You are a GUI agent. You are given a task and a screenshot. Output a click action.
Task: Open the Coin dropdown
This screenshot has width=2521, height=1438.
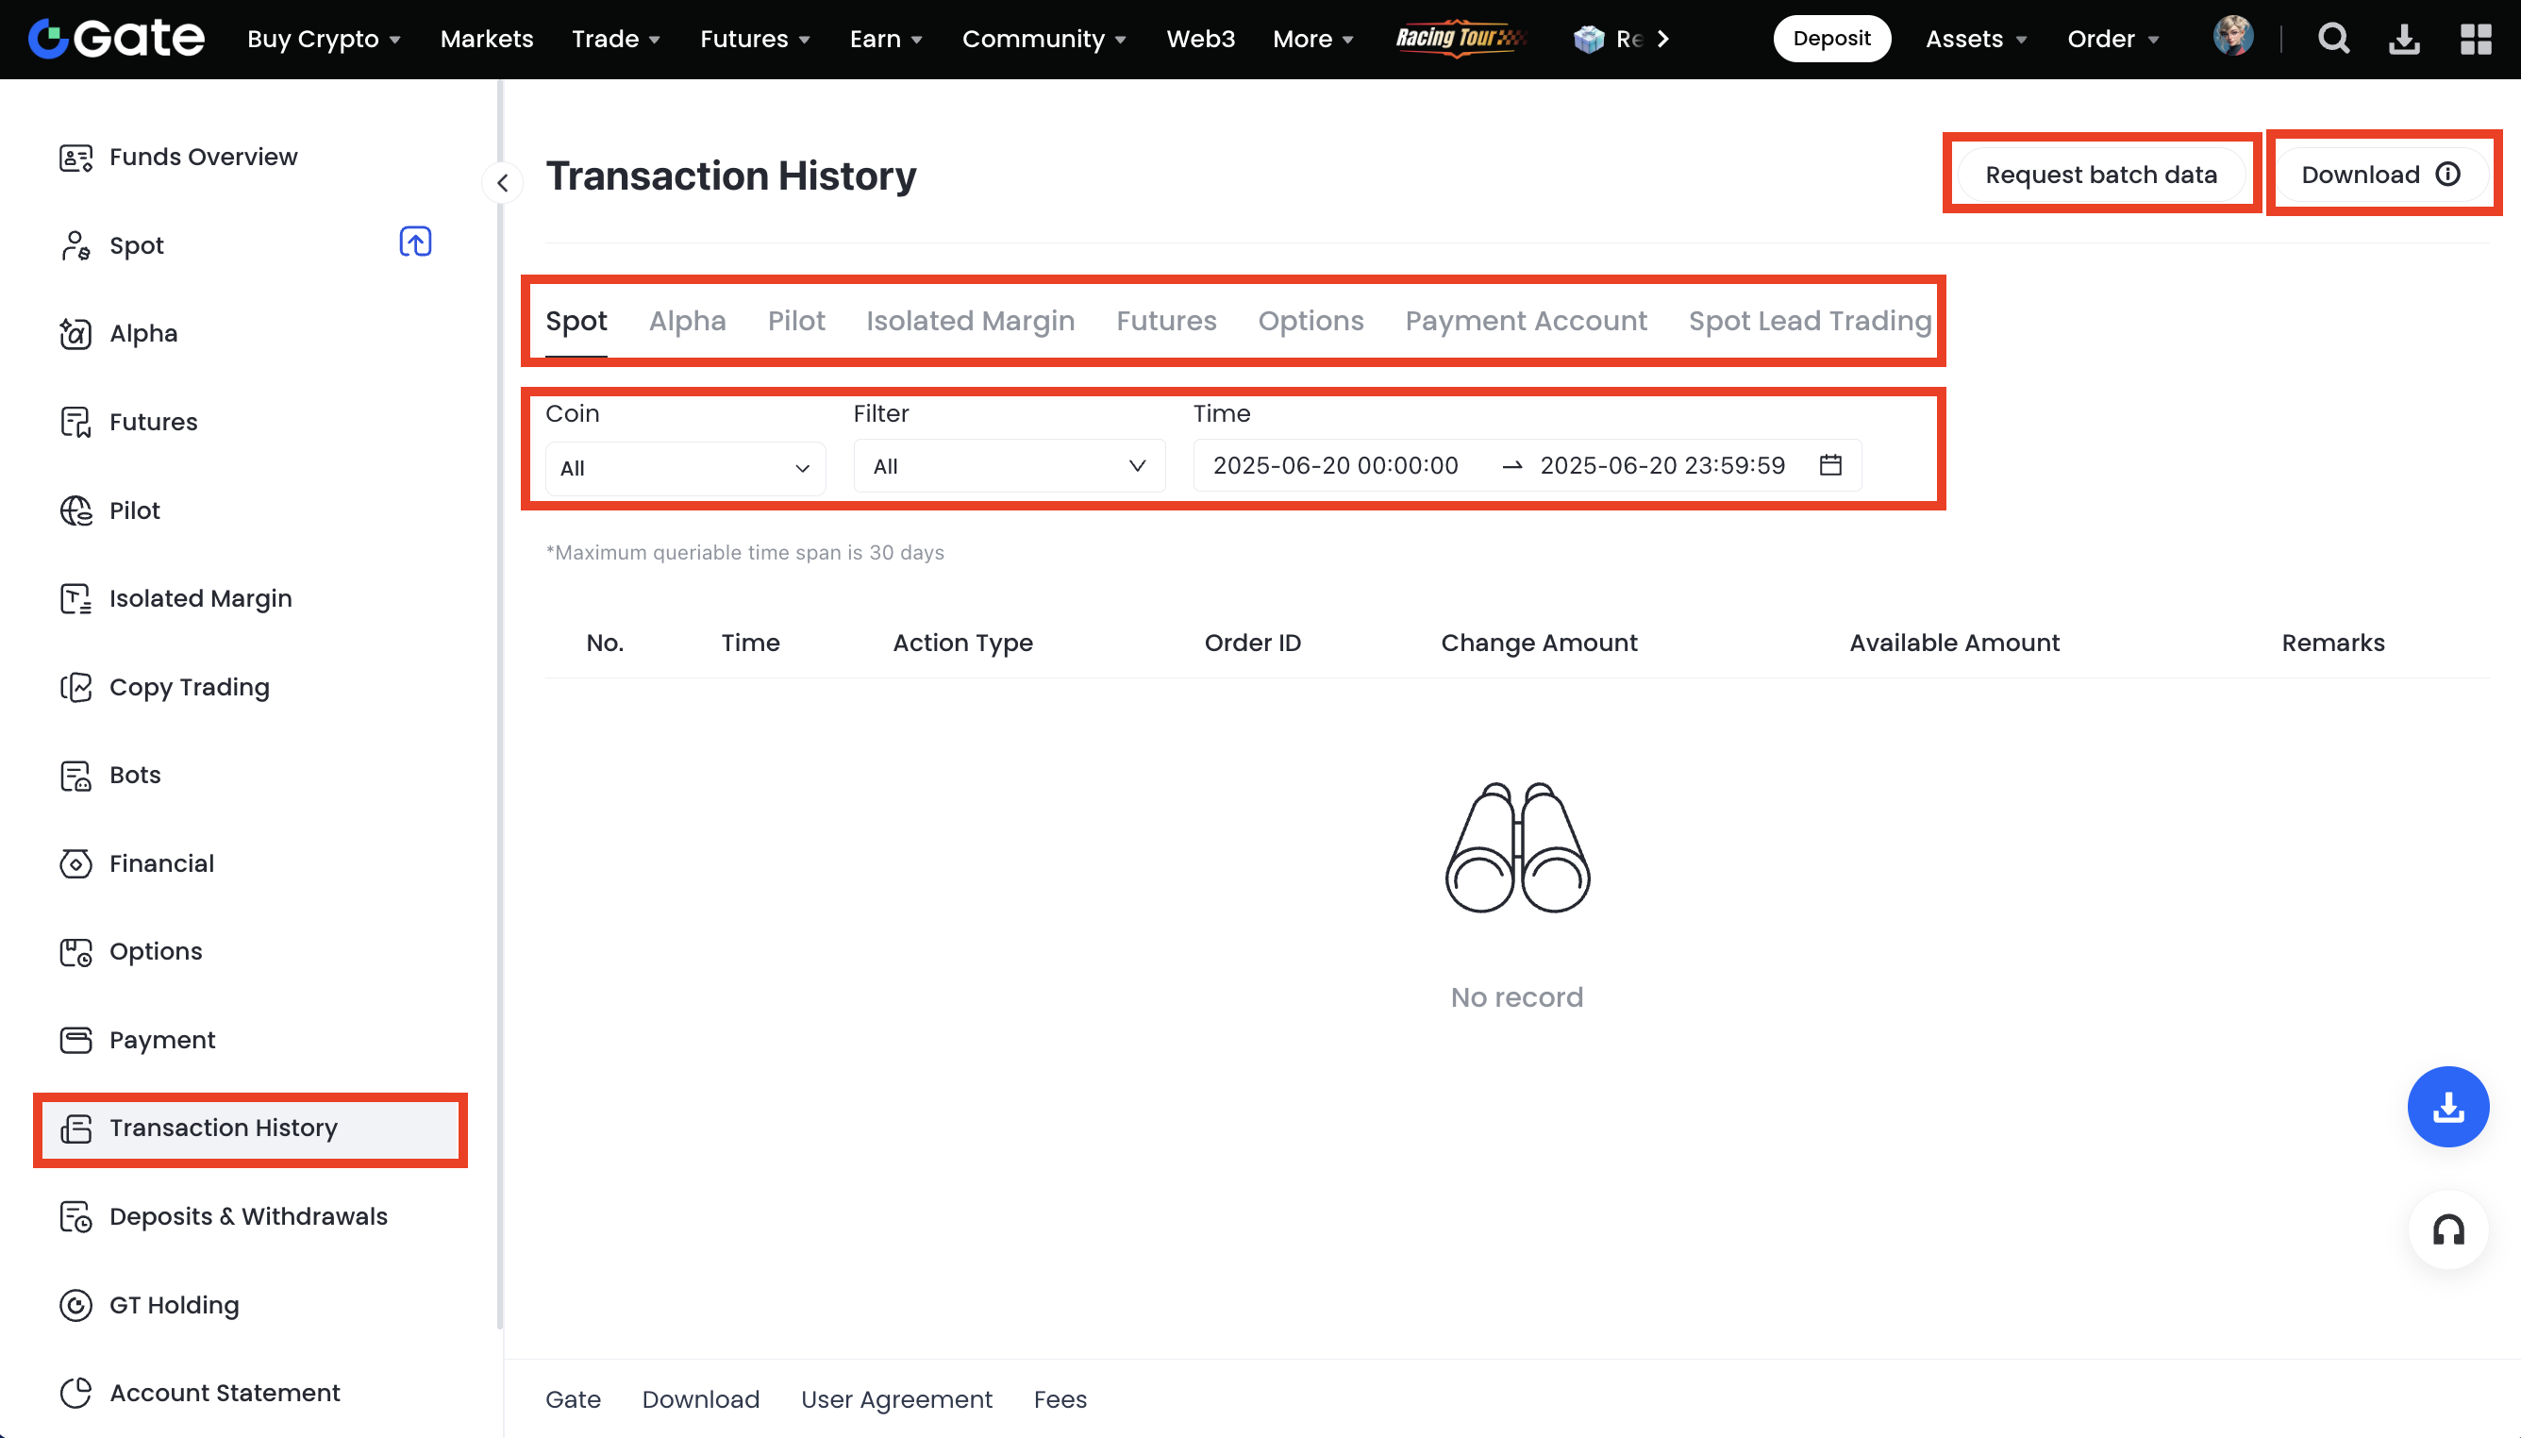(x=684, y=468)
